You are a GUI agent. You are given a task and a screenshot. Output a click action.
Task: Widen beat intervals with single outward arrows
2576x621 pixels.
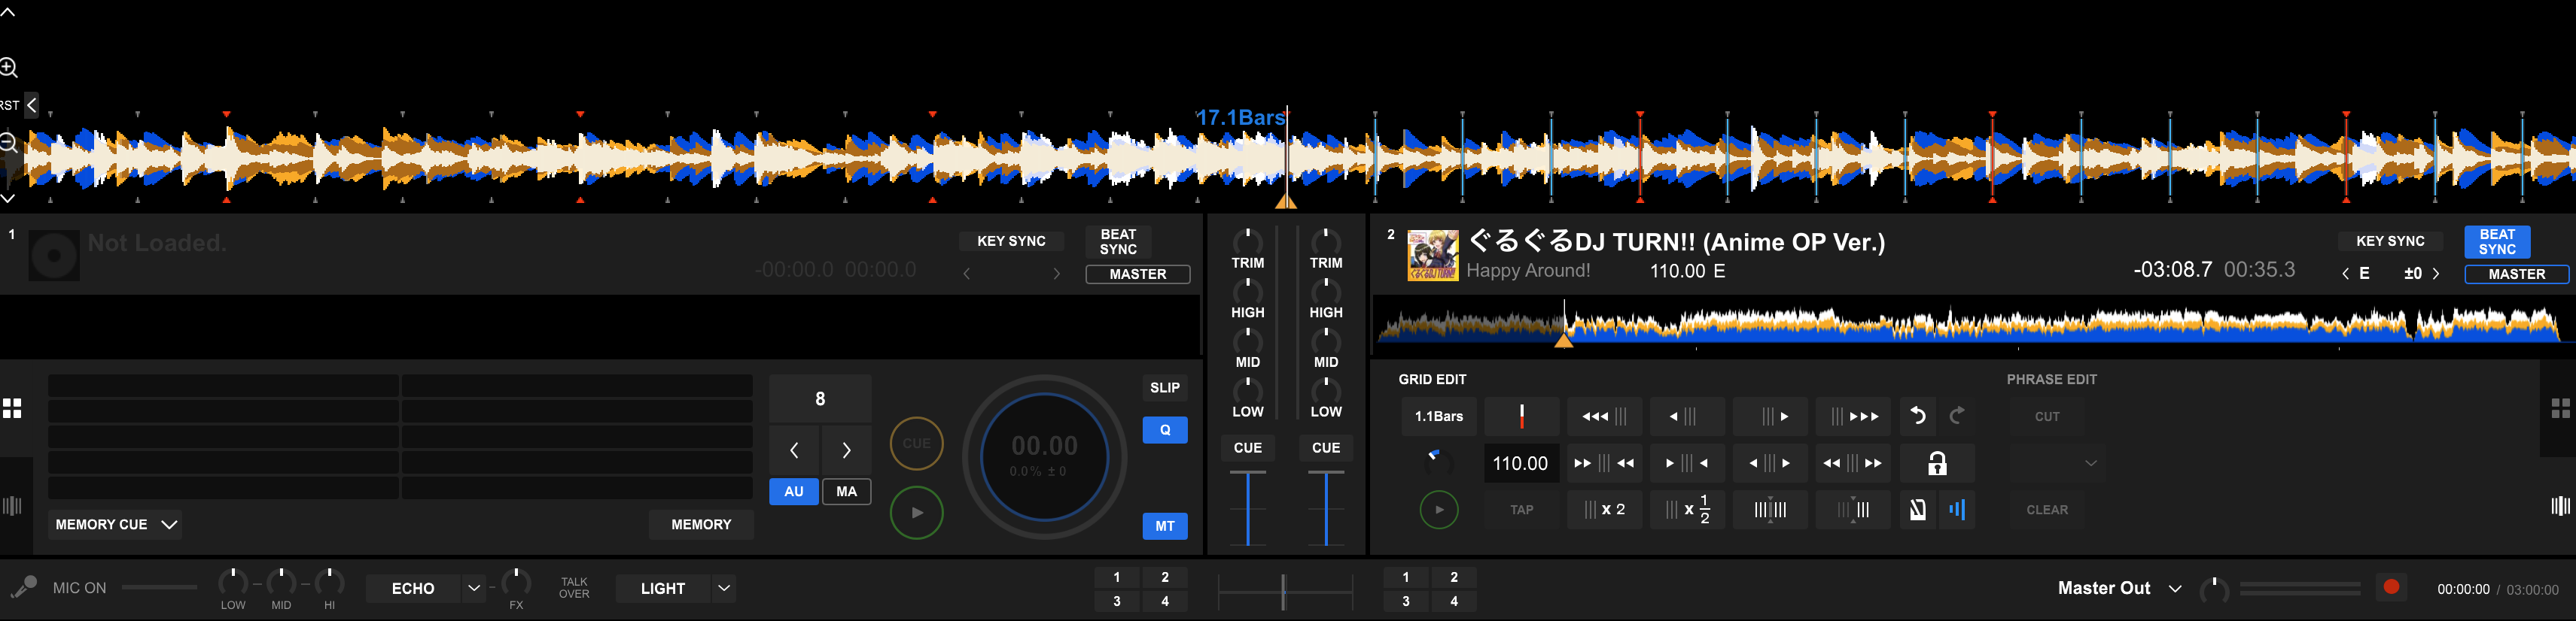[1770, 463]
